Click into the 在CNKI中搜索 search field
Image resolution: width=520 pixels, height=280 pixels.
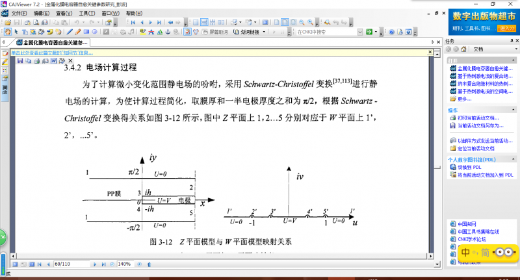click(x=327, y=32)
